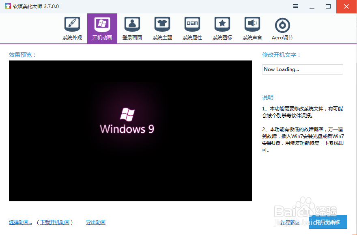Open the hamburger menu in the title bar
The image size is (357, 235).
pyautogui.click(x=295, y=6)
